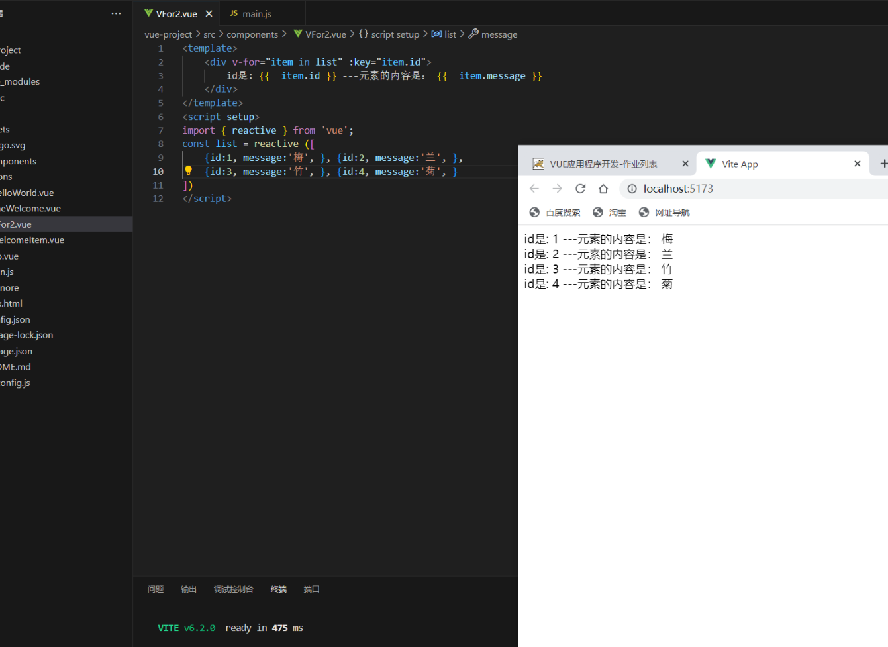The width and height of the screenshot is (888, 647).
Task: Open the explorer more actions ellipsis
Action: 116,13
